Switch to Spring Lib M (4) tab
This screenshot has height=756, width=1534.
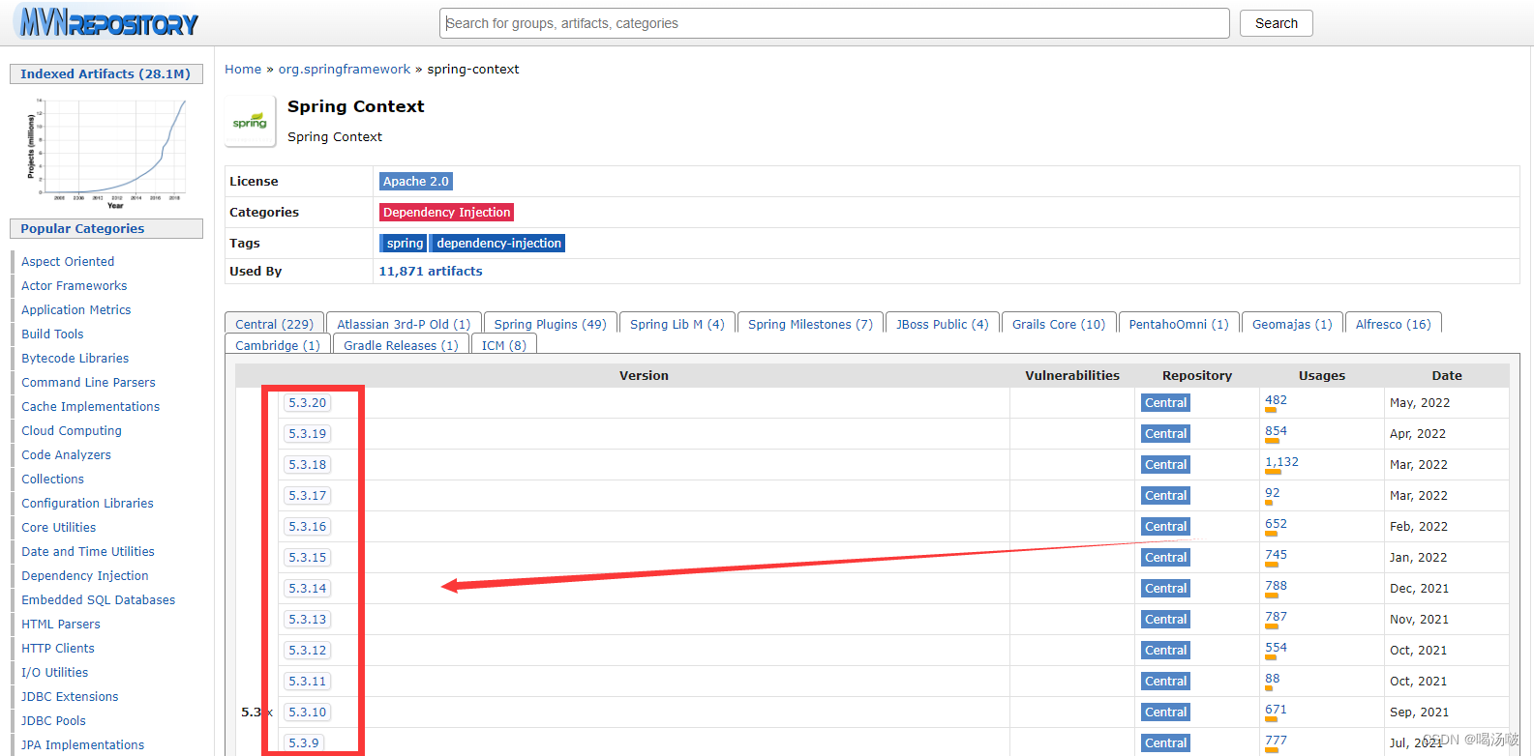coord(677,324)
